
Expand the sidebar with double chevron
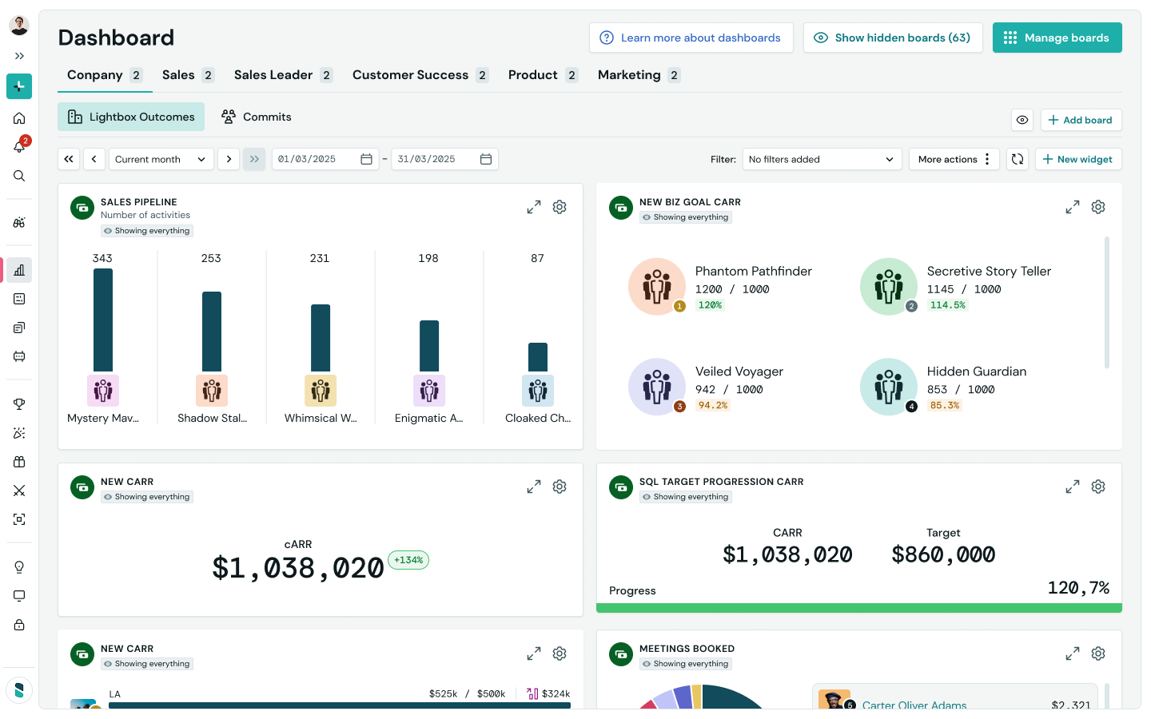19,56
